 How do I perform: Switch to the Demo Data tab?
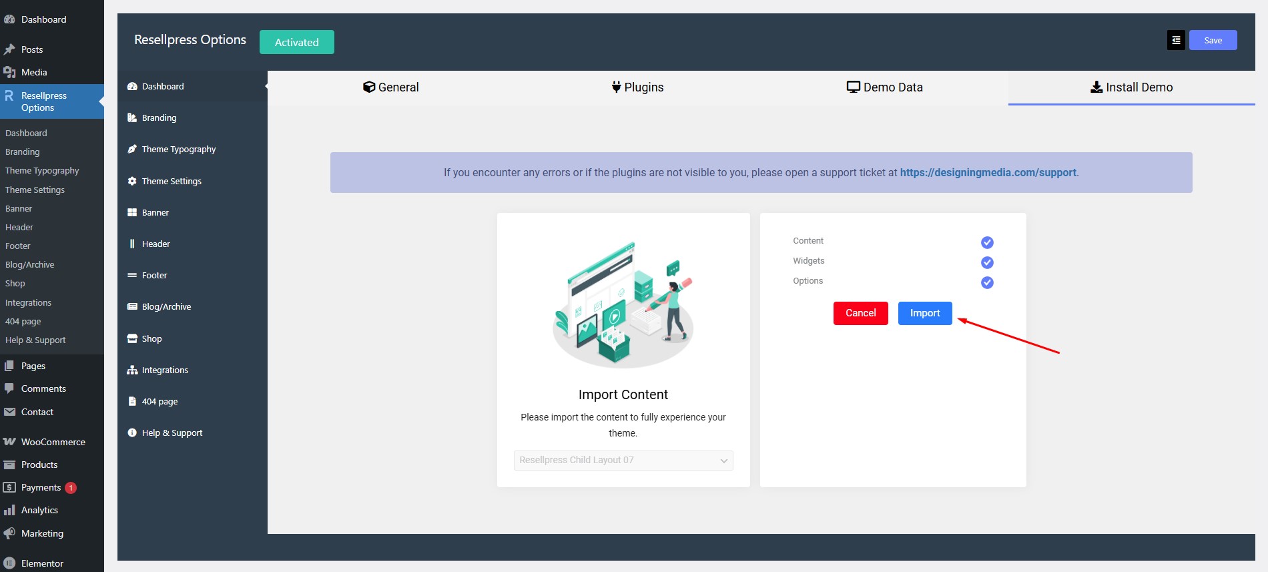click(x=884, y=87)
